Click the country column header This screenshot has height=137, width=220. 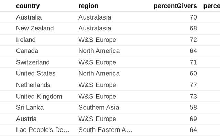coord(28,6)
